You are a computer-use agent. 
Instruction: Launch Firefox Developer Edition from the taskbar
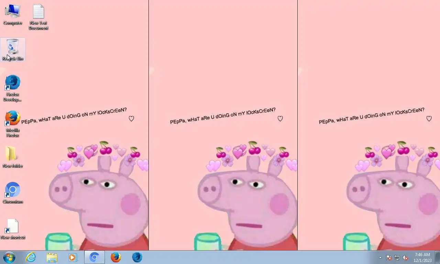tap(137, 257)
